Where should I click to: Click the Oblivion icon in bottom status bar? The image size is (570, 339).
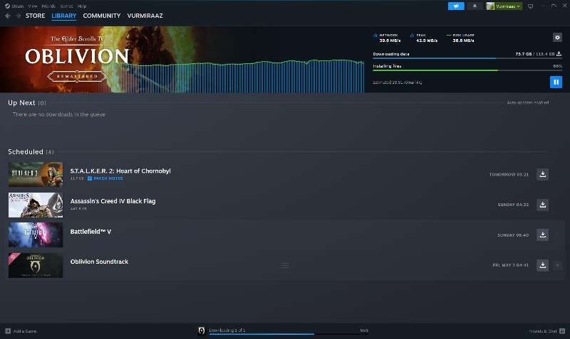202,330
